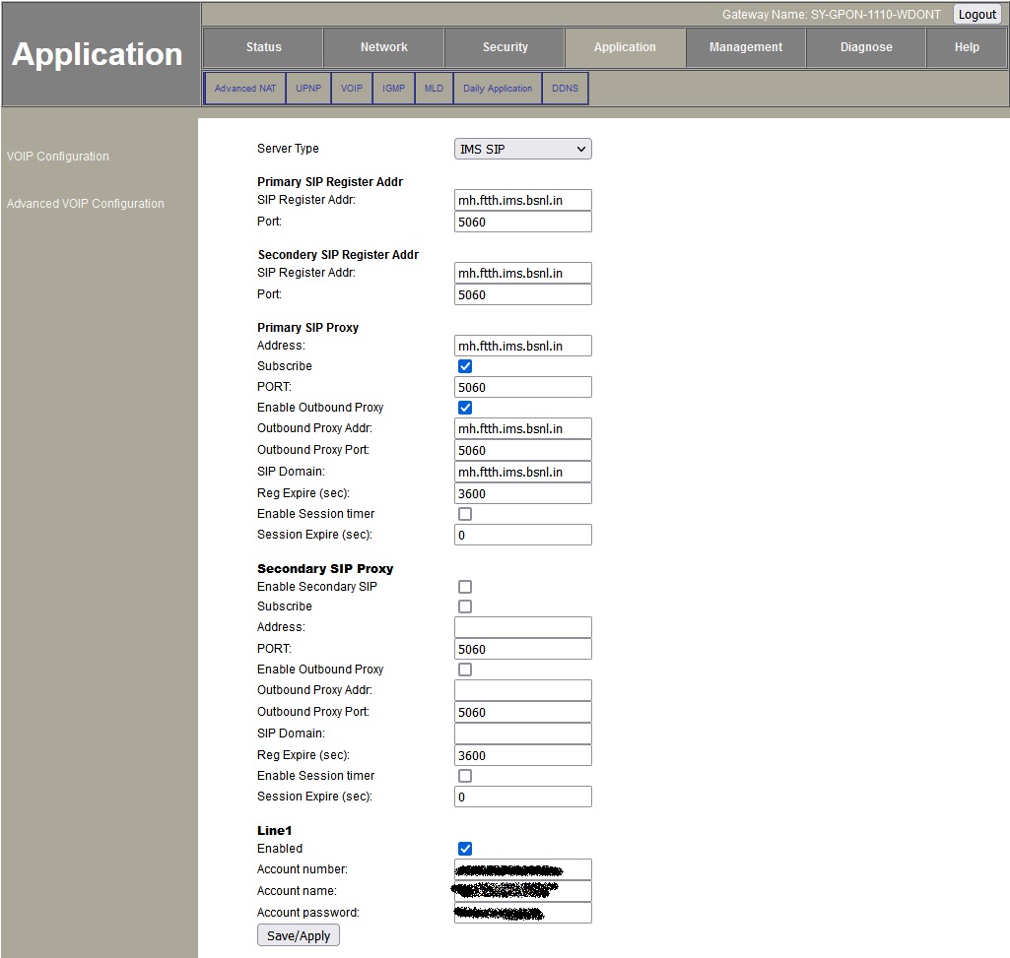1010x958 pixels.
Task: Focus Secondary SIP Domain field
Action: pyautogui.click(x=522, y=734)
